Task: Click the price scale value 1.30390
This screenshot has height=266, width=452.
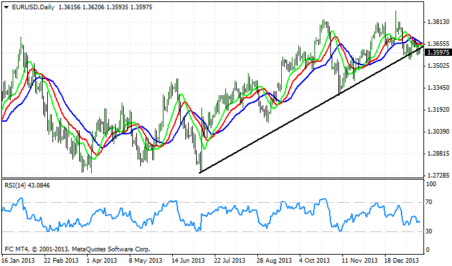Action: [x=439, y=132]
